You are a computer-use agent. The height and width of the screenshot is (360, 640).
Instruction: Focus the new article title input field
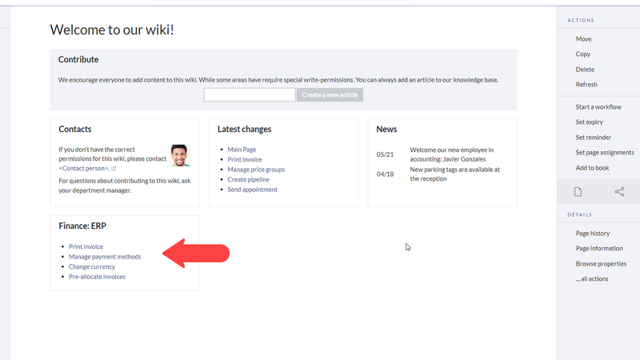click(250, 94)
